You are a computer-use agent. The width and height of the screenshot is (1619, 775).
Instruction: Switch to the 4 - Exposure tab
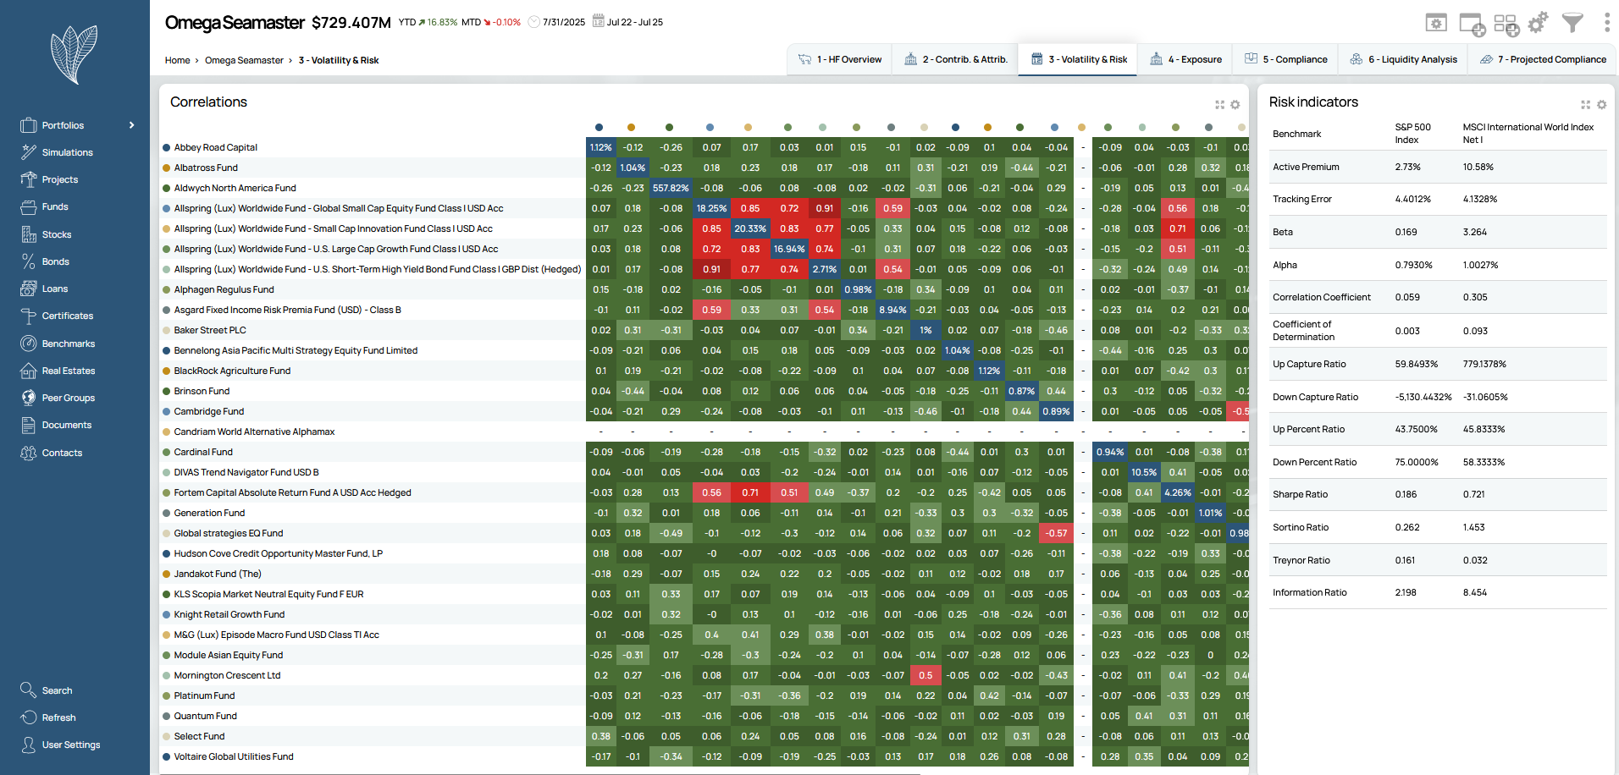pyautogui.click(x=1185, y=59)
